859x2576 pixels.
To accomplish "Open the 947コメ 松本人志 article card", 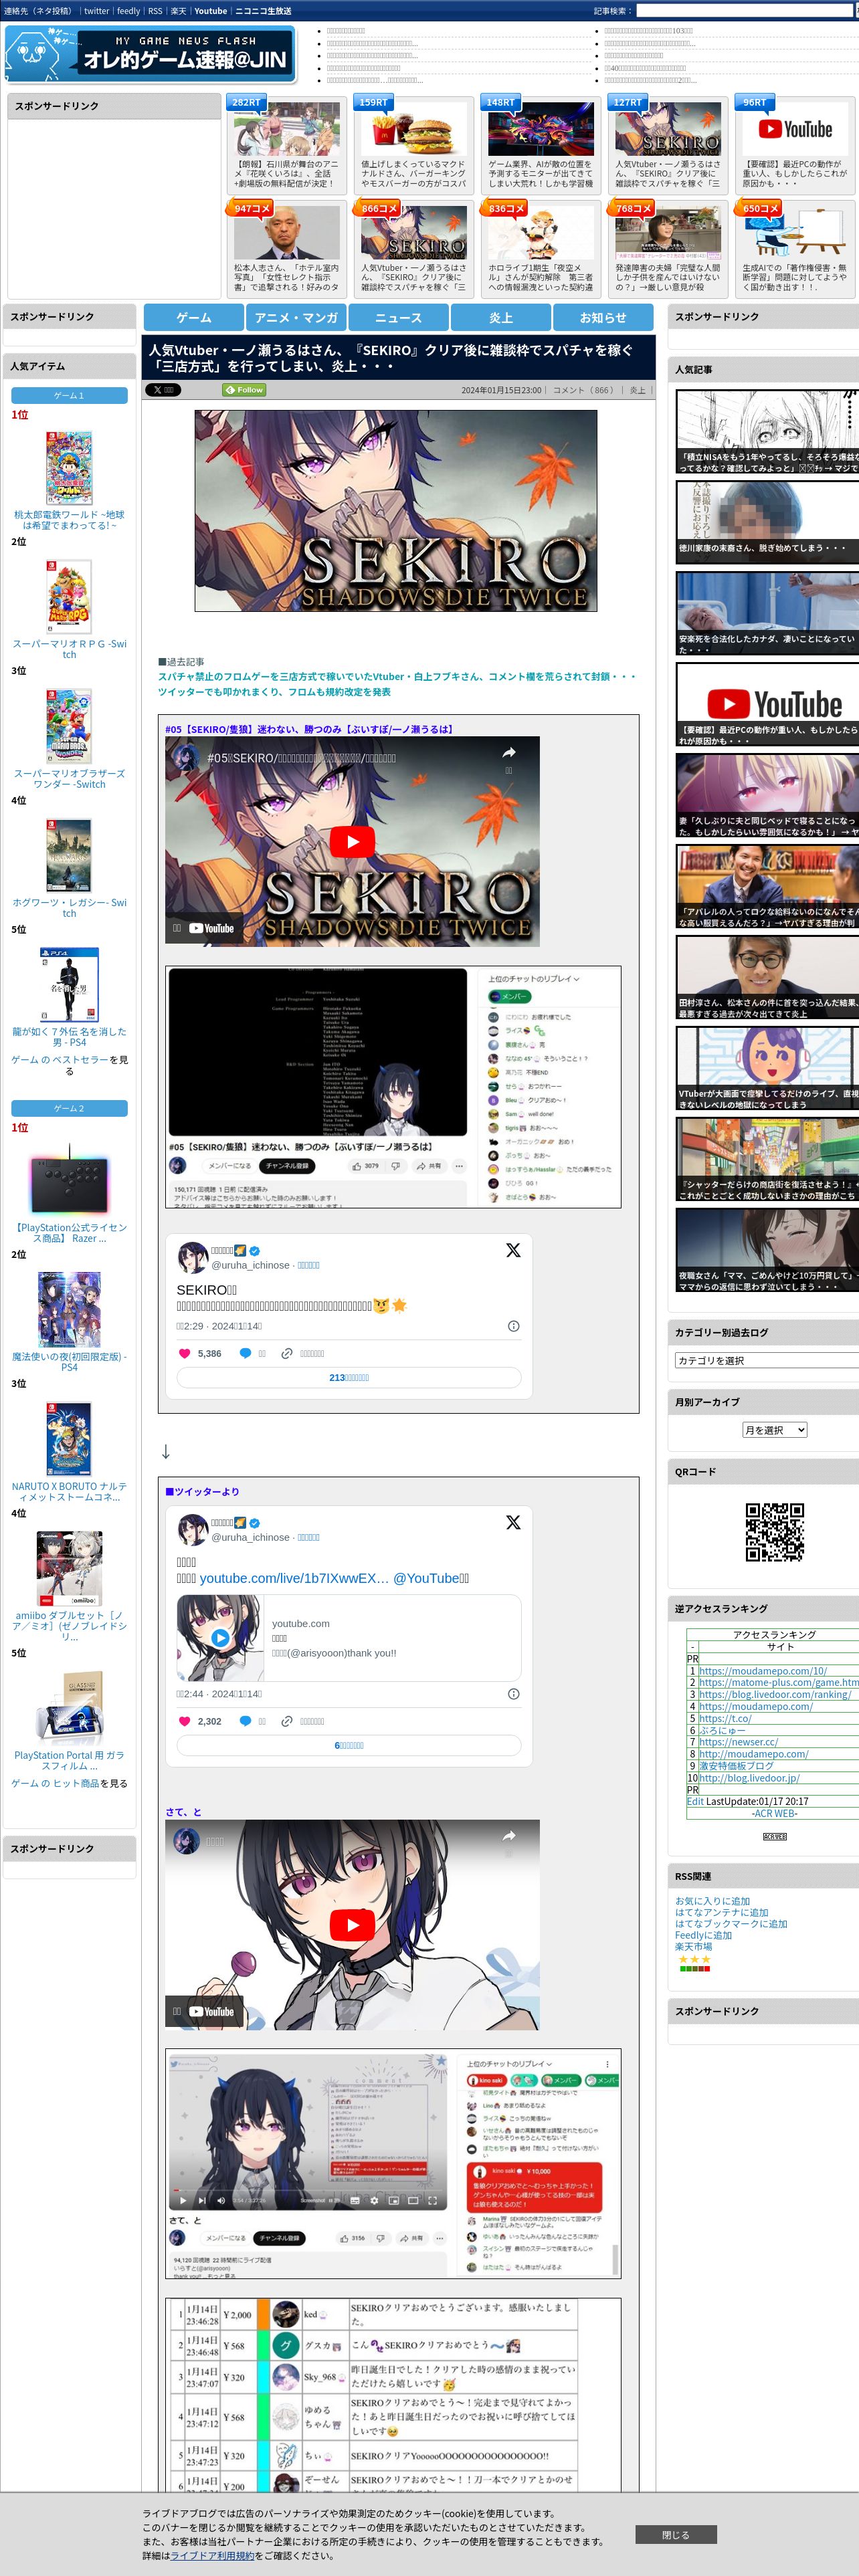I will tap(286, 249).
